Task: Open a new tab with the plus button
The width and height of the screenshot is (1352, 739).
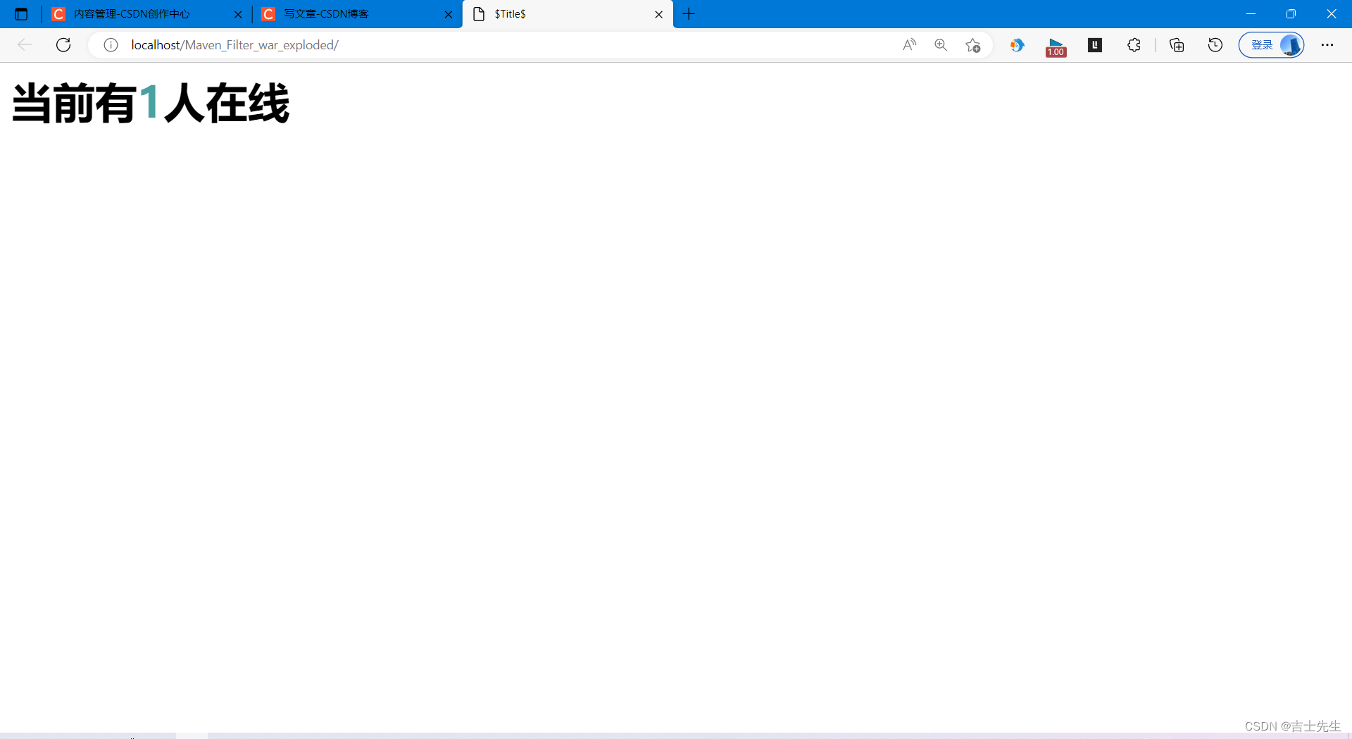Action: point(689,14)
